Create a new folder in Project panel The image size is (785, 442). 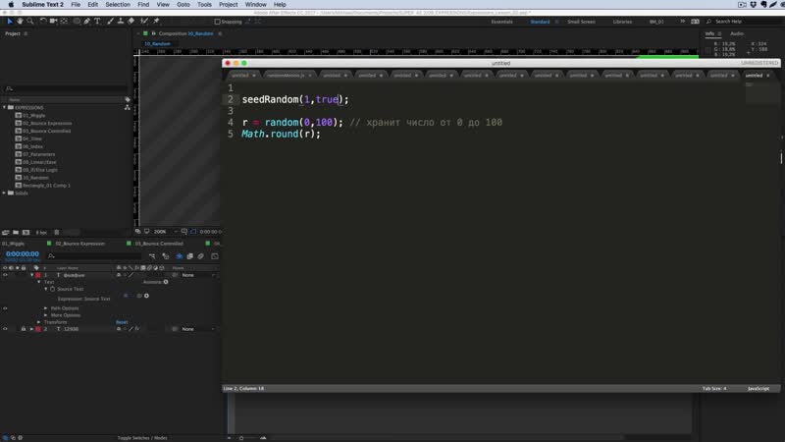coord(16,233)
